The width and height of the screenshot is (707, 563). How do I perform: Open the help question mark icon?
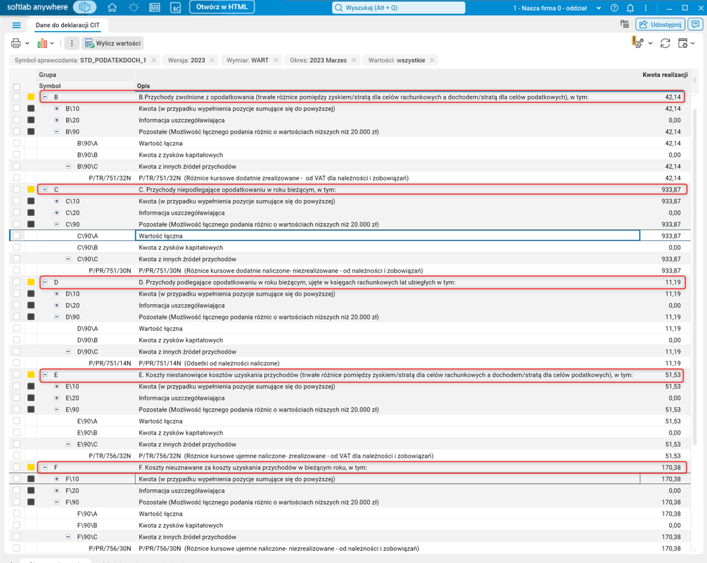tap(614, 8)
